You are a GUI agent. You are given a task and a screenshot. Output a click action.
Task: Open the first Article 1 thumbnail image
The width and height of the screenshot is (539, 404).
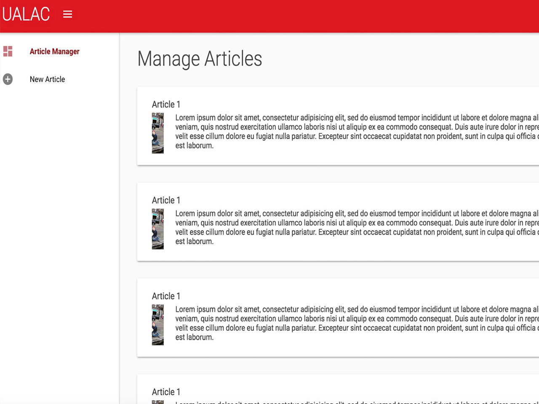pos(157,133)
